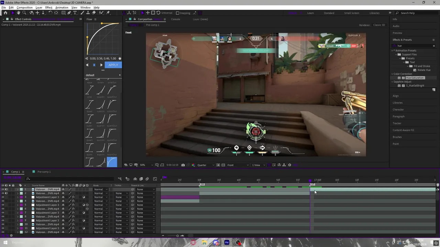Toggle fx switch on layer 4
This screenshot has height=247, width=440.
pos(73,201)
